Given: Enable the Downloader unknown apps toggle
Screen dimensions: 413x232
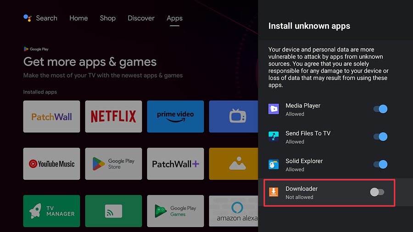Looking at the screenshot, I should [377, 192].
